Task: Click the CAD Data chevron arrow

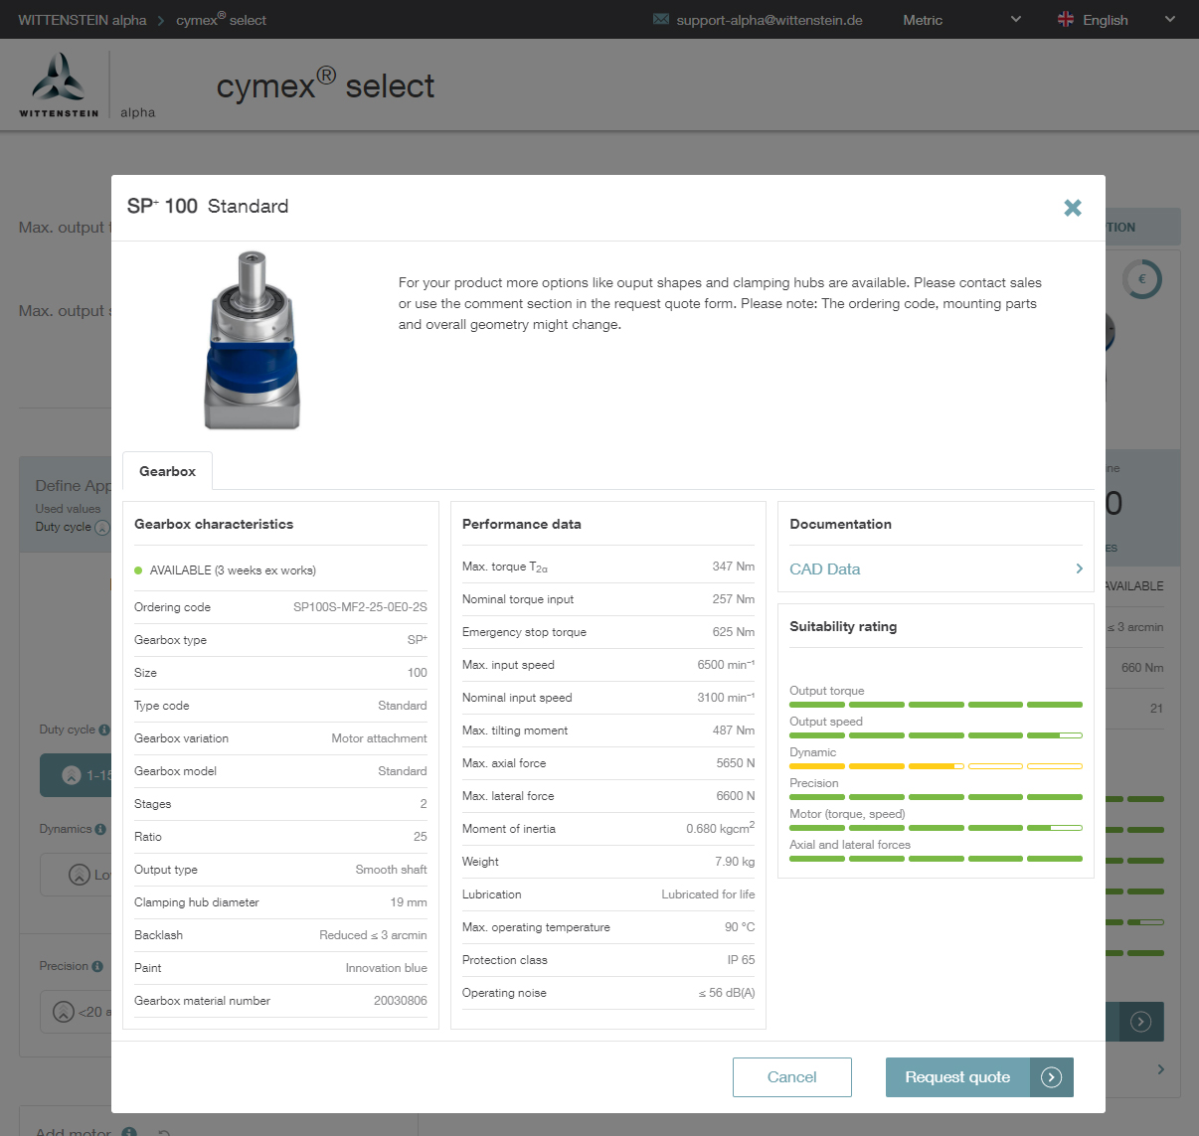Action: (1079, 568)
